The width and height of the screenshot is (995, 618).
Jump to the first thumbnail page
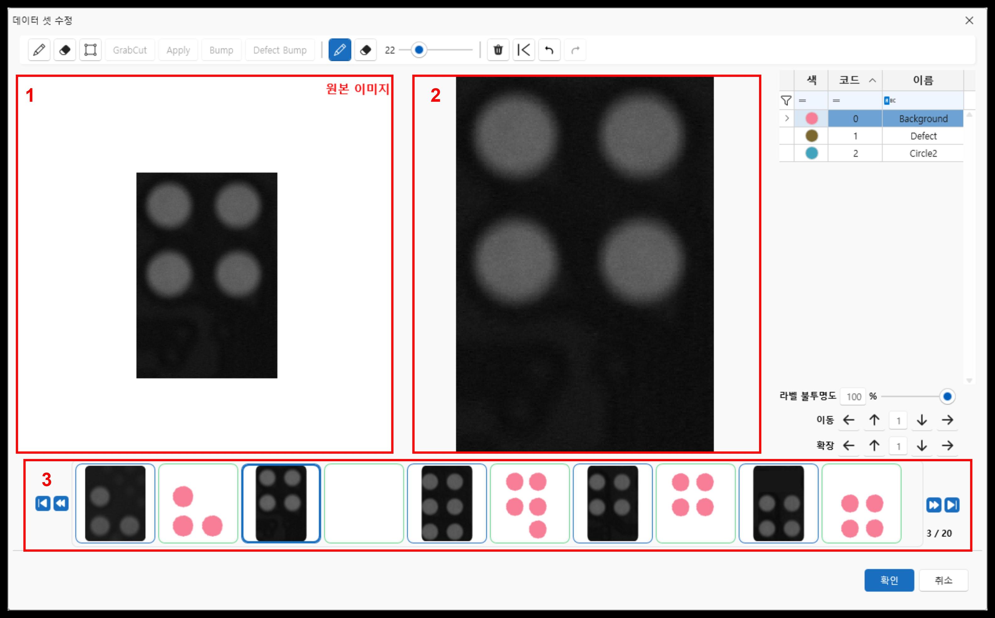(x=43, y=504)
